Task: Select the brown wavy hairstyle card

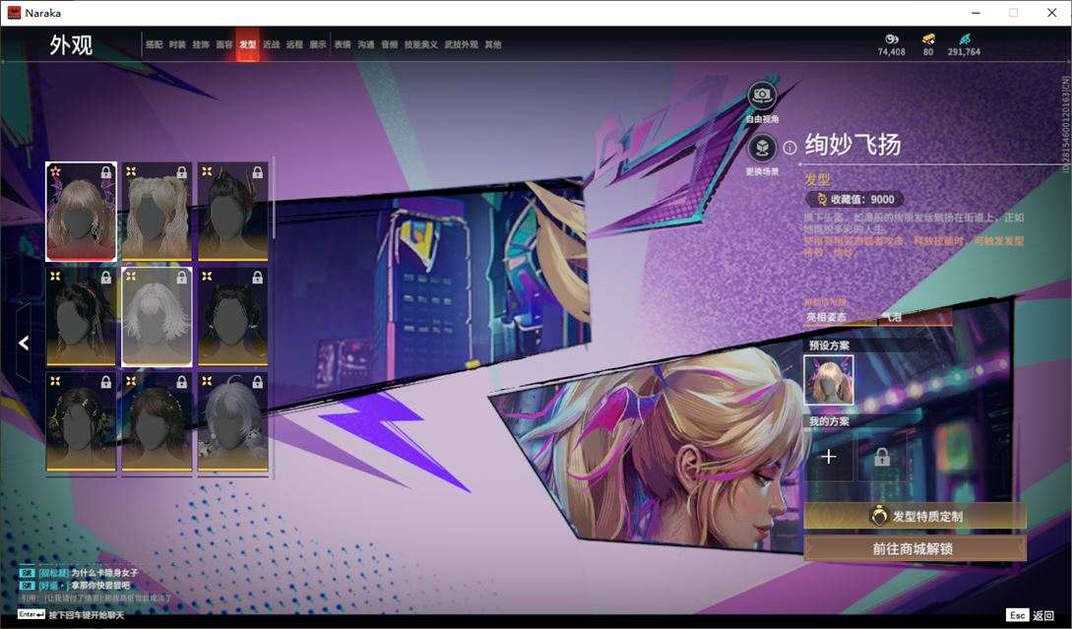Action: click(157, 422)
